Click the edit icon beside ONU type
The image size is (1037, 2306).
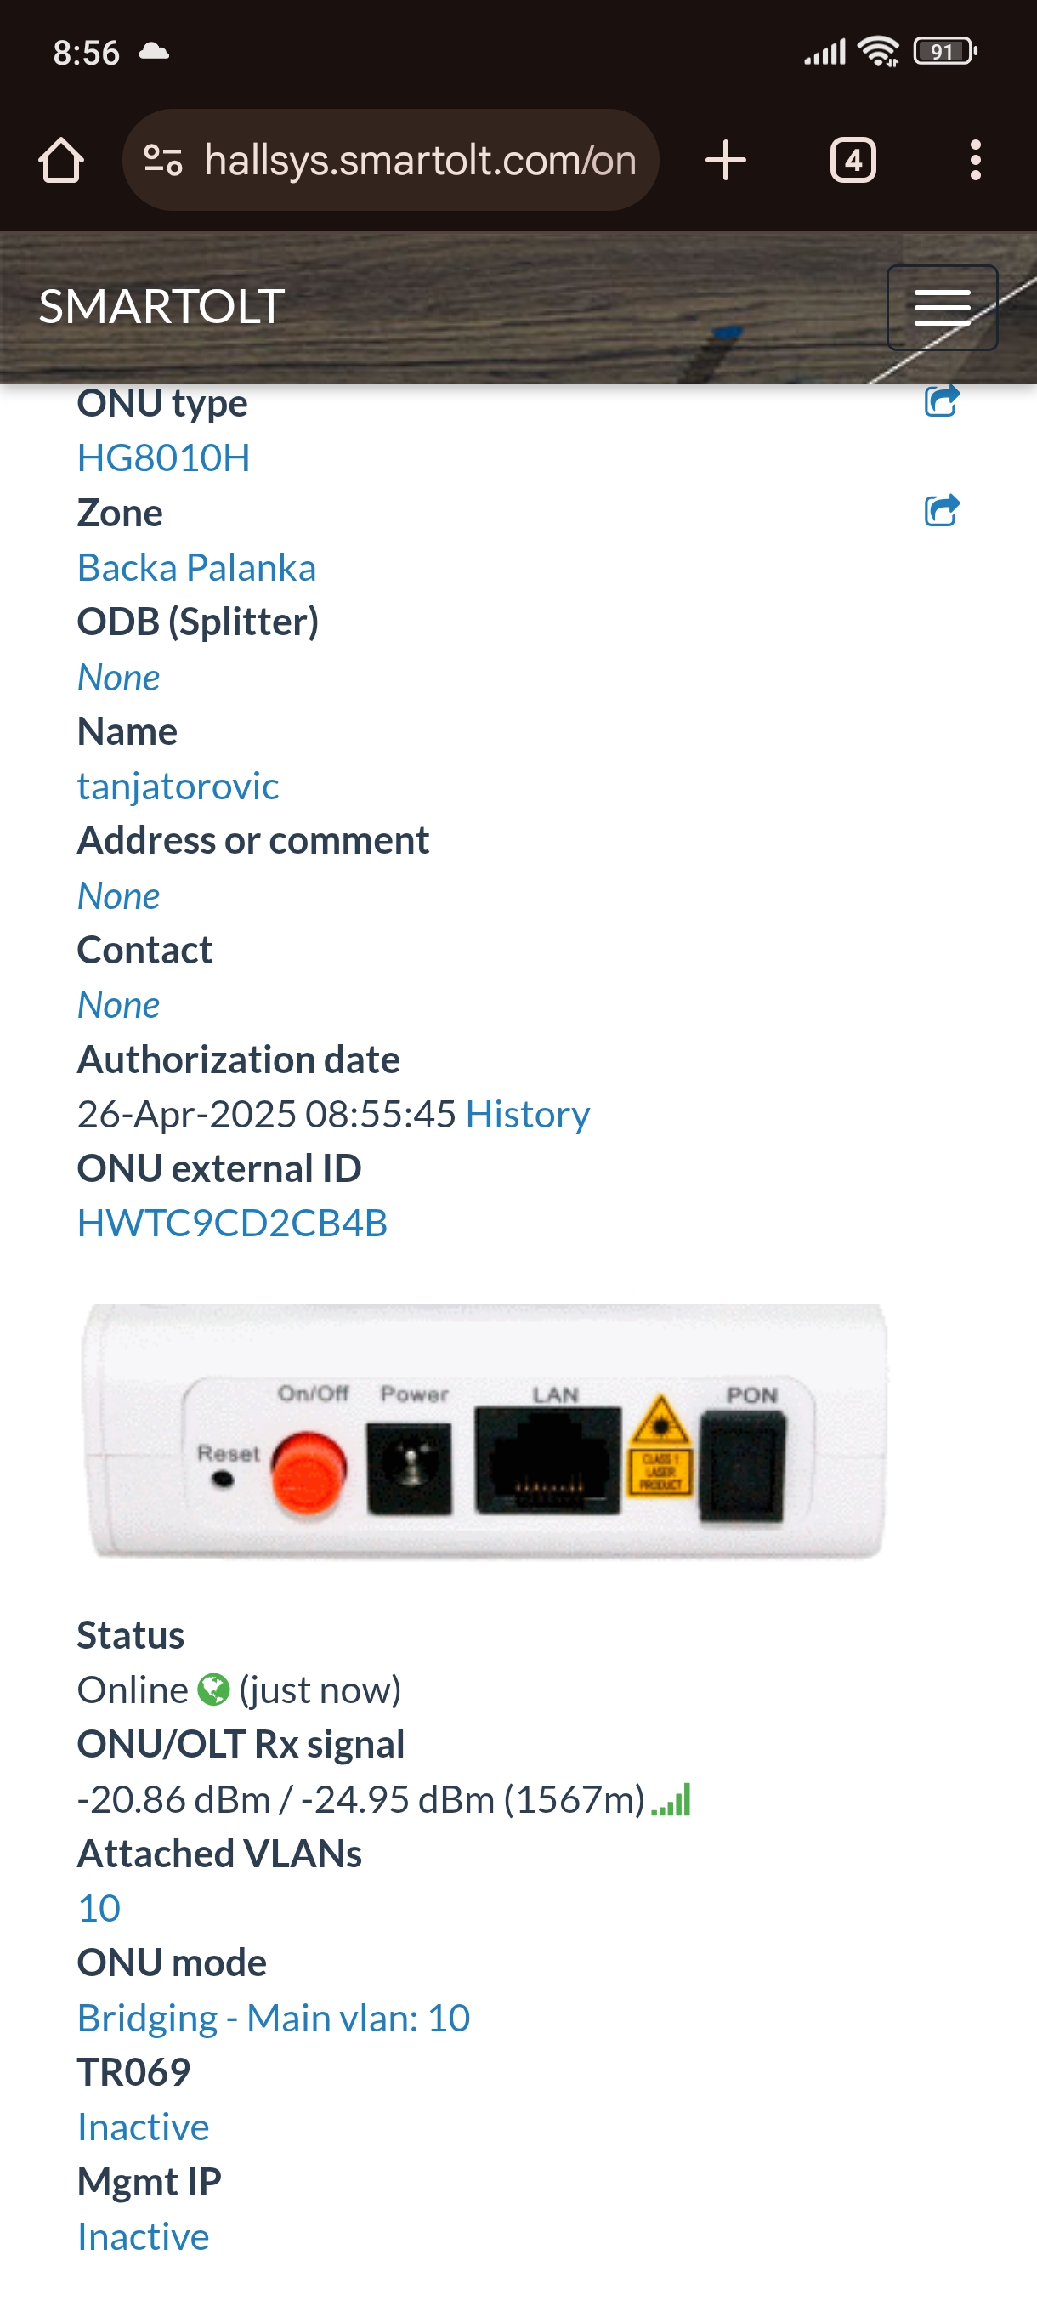coord(941,401)
